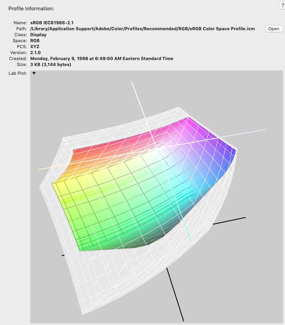Click the PCS value XYZ
Screen dimensions: 285x325
[35, 47]
